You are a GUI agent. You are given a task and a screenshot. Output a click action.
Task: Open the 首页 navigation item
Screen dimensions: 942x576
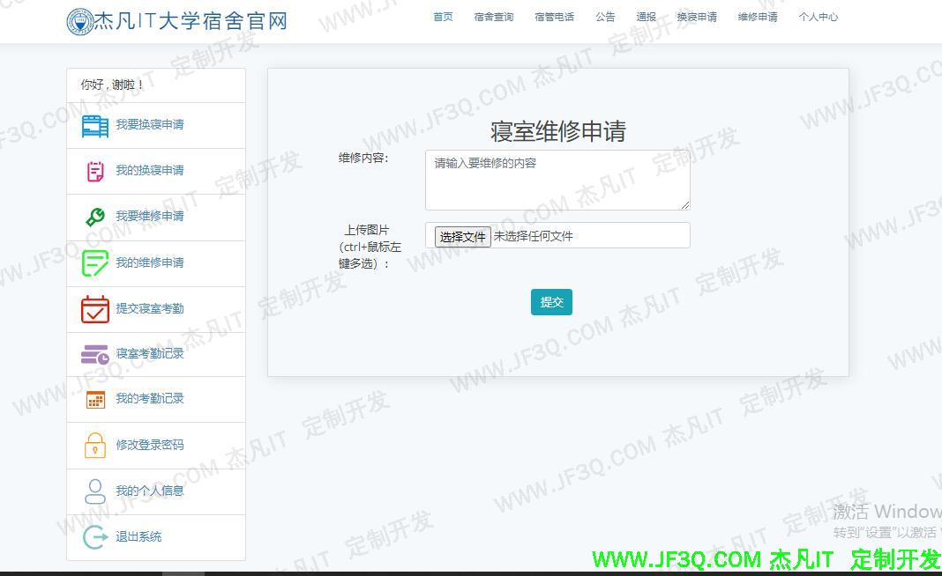443,17
